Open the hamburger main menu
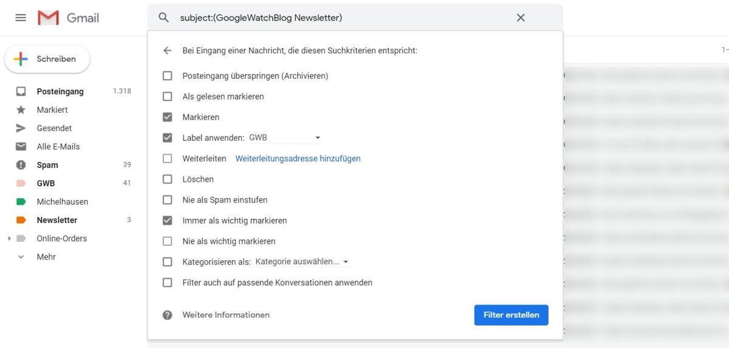729x348 pixels. point(21,18)
